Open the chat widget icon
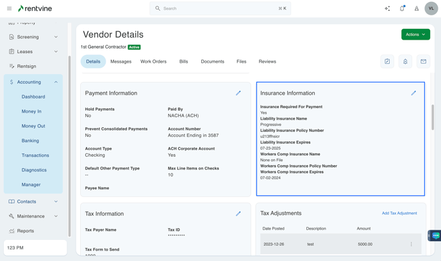This screenshot has height=261, width=441. coord(435,235)
